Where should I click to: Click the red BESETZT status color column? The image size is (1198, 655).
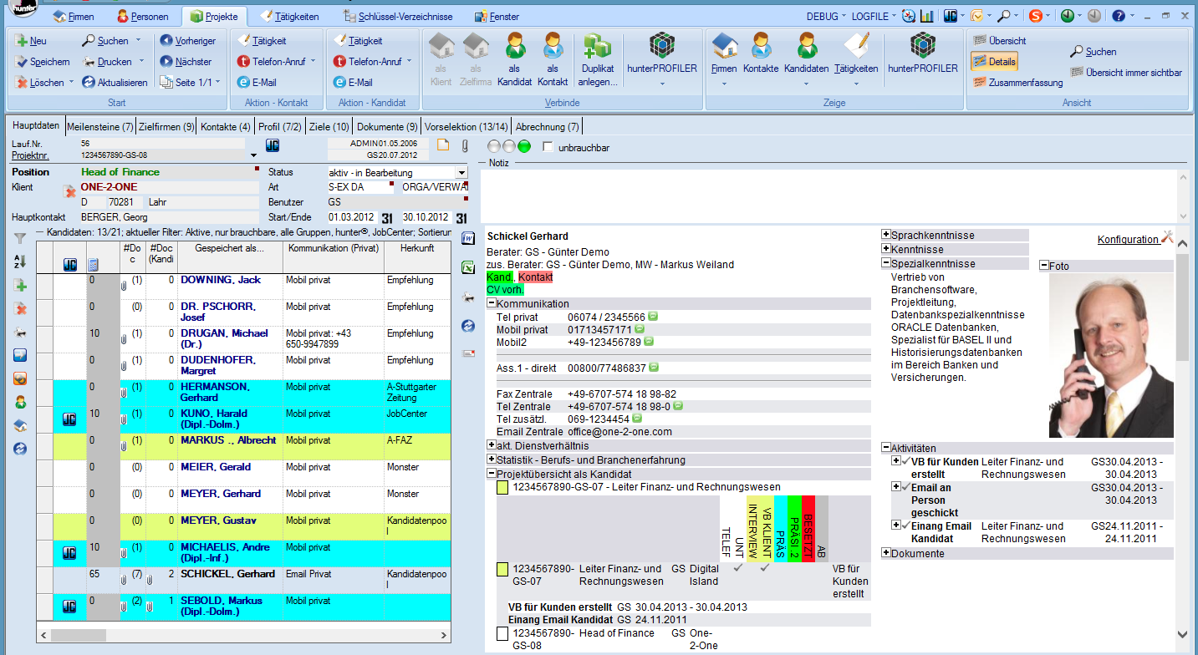coord(808,528)
